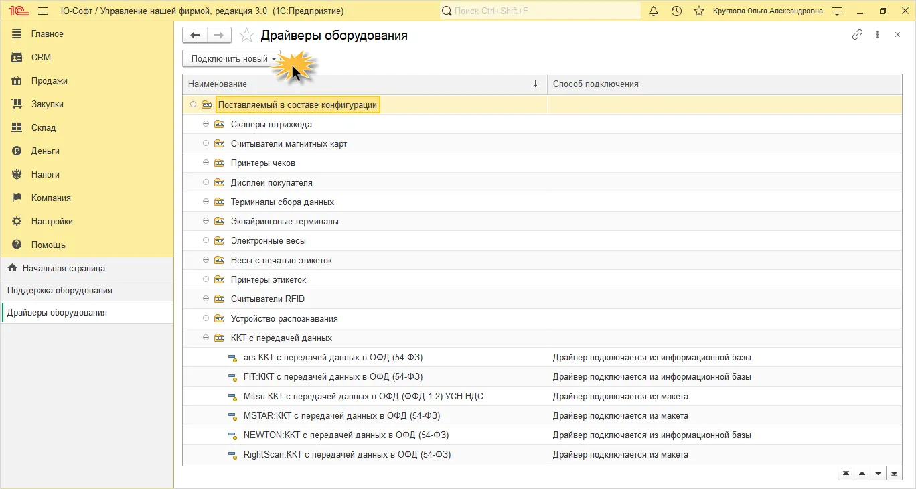Select NEWTON:ККТ с передачей данных row
The width and height of the screenshot is (916, 489).
coord(542,435)
